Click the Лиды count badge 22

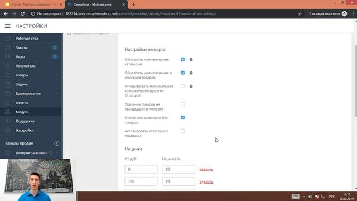(55, 57)
